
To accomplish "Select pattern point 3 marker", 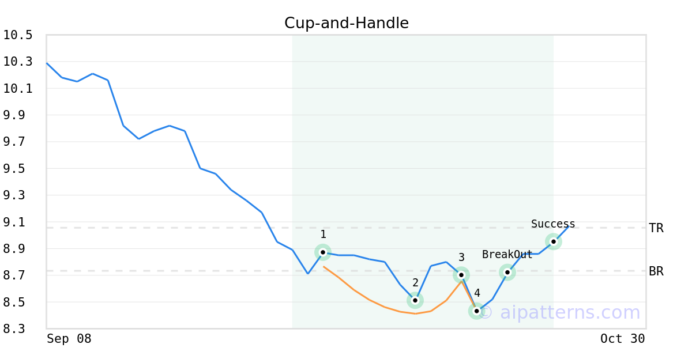I will tap(461, 275).
